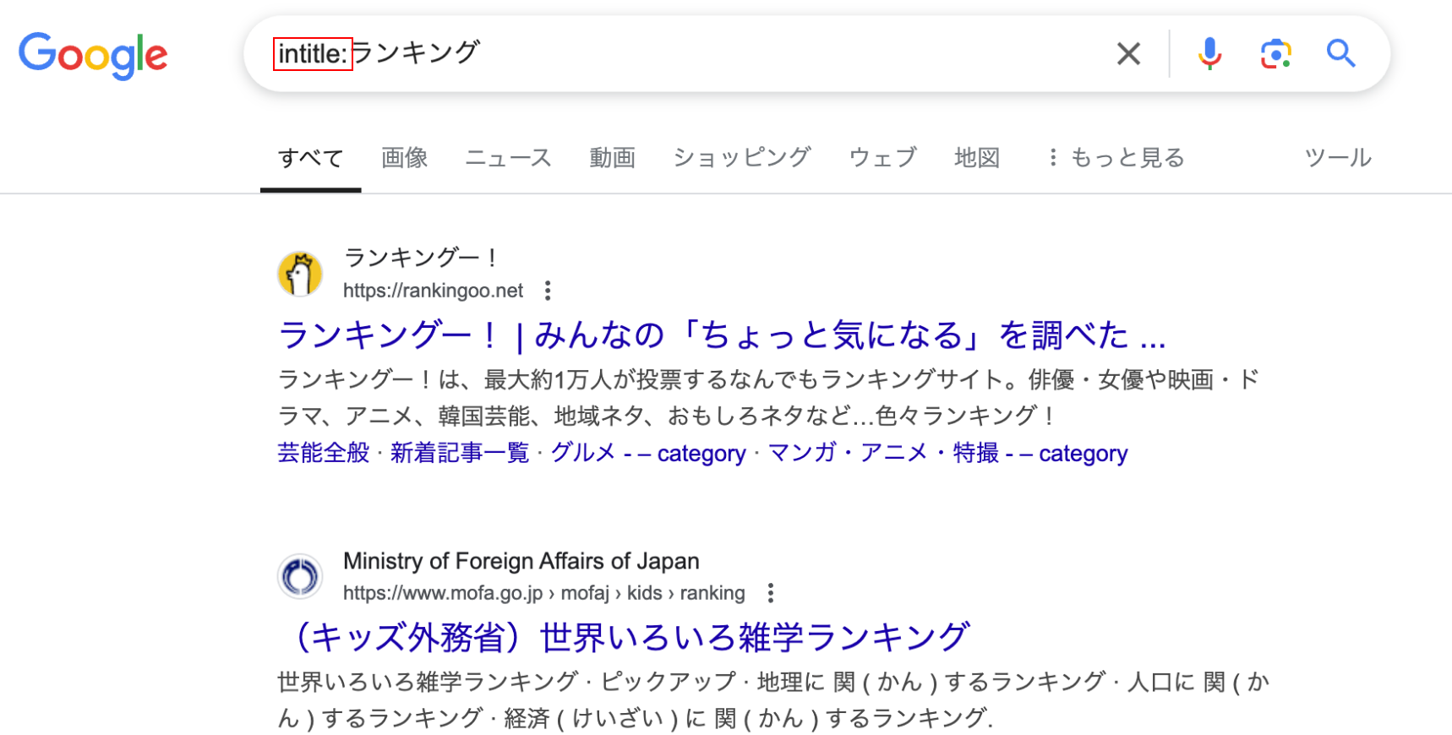
Task: Select the すべて tab
Action: click(x=311, y=158)
